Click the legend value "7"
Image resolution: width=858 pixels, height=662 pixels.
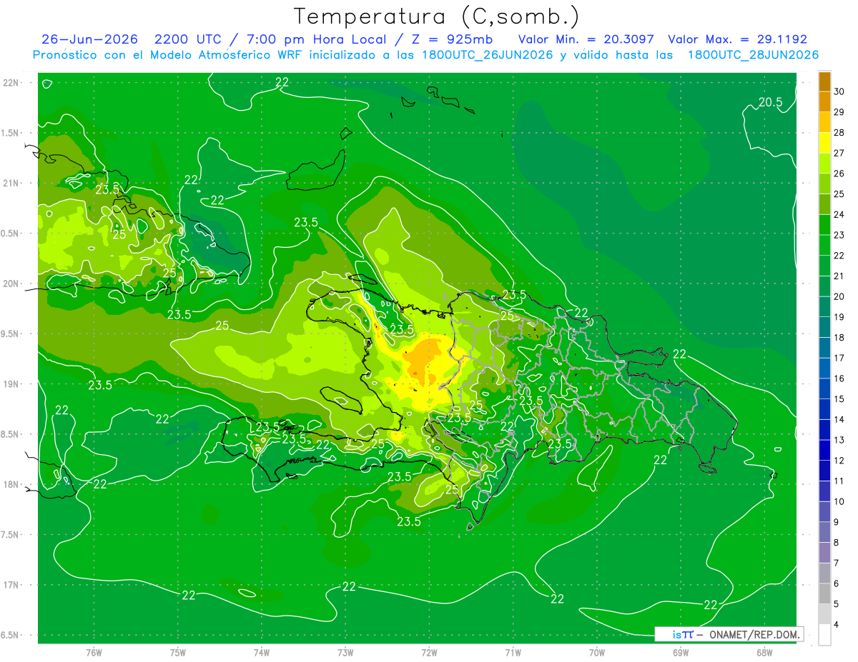coord(837,563)
